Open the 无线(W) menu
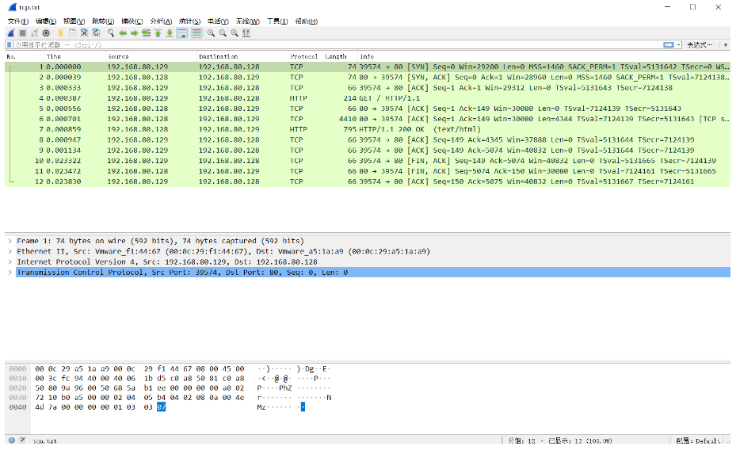740x454 pixels. click(248, 21)
